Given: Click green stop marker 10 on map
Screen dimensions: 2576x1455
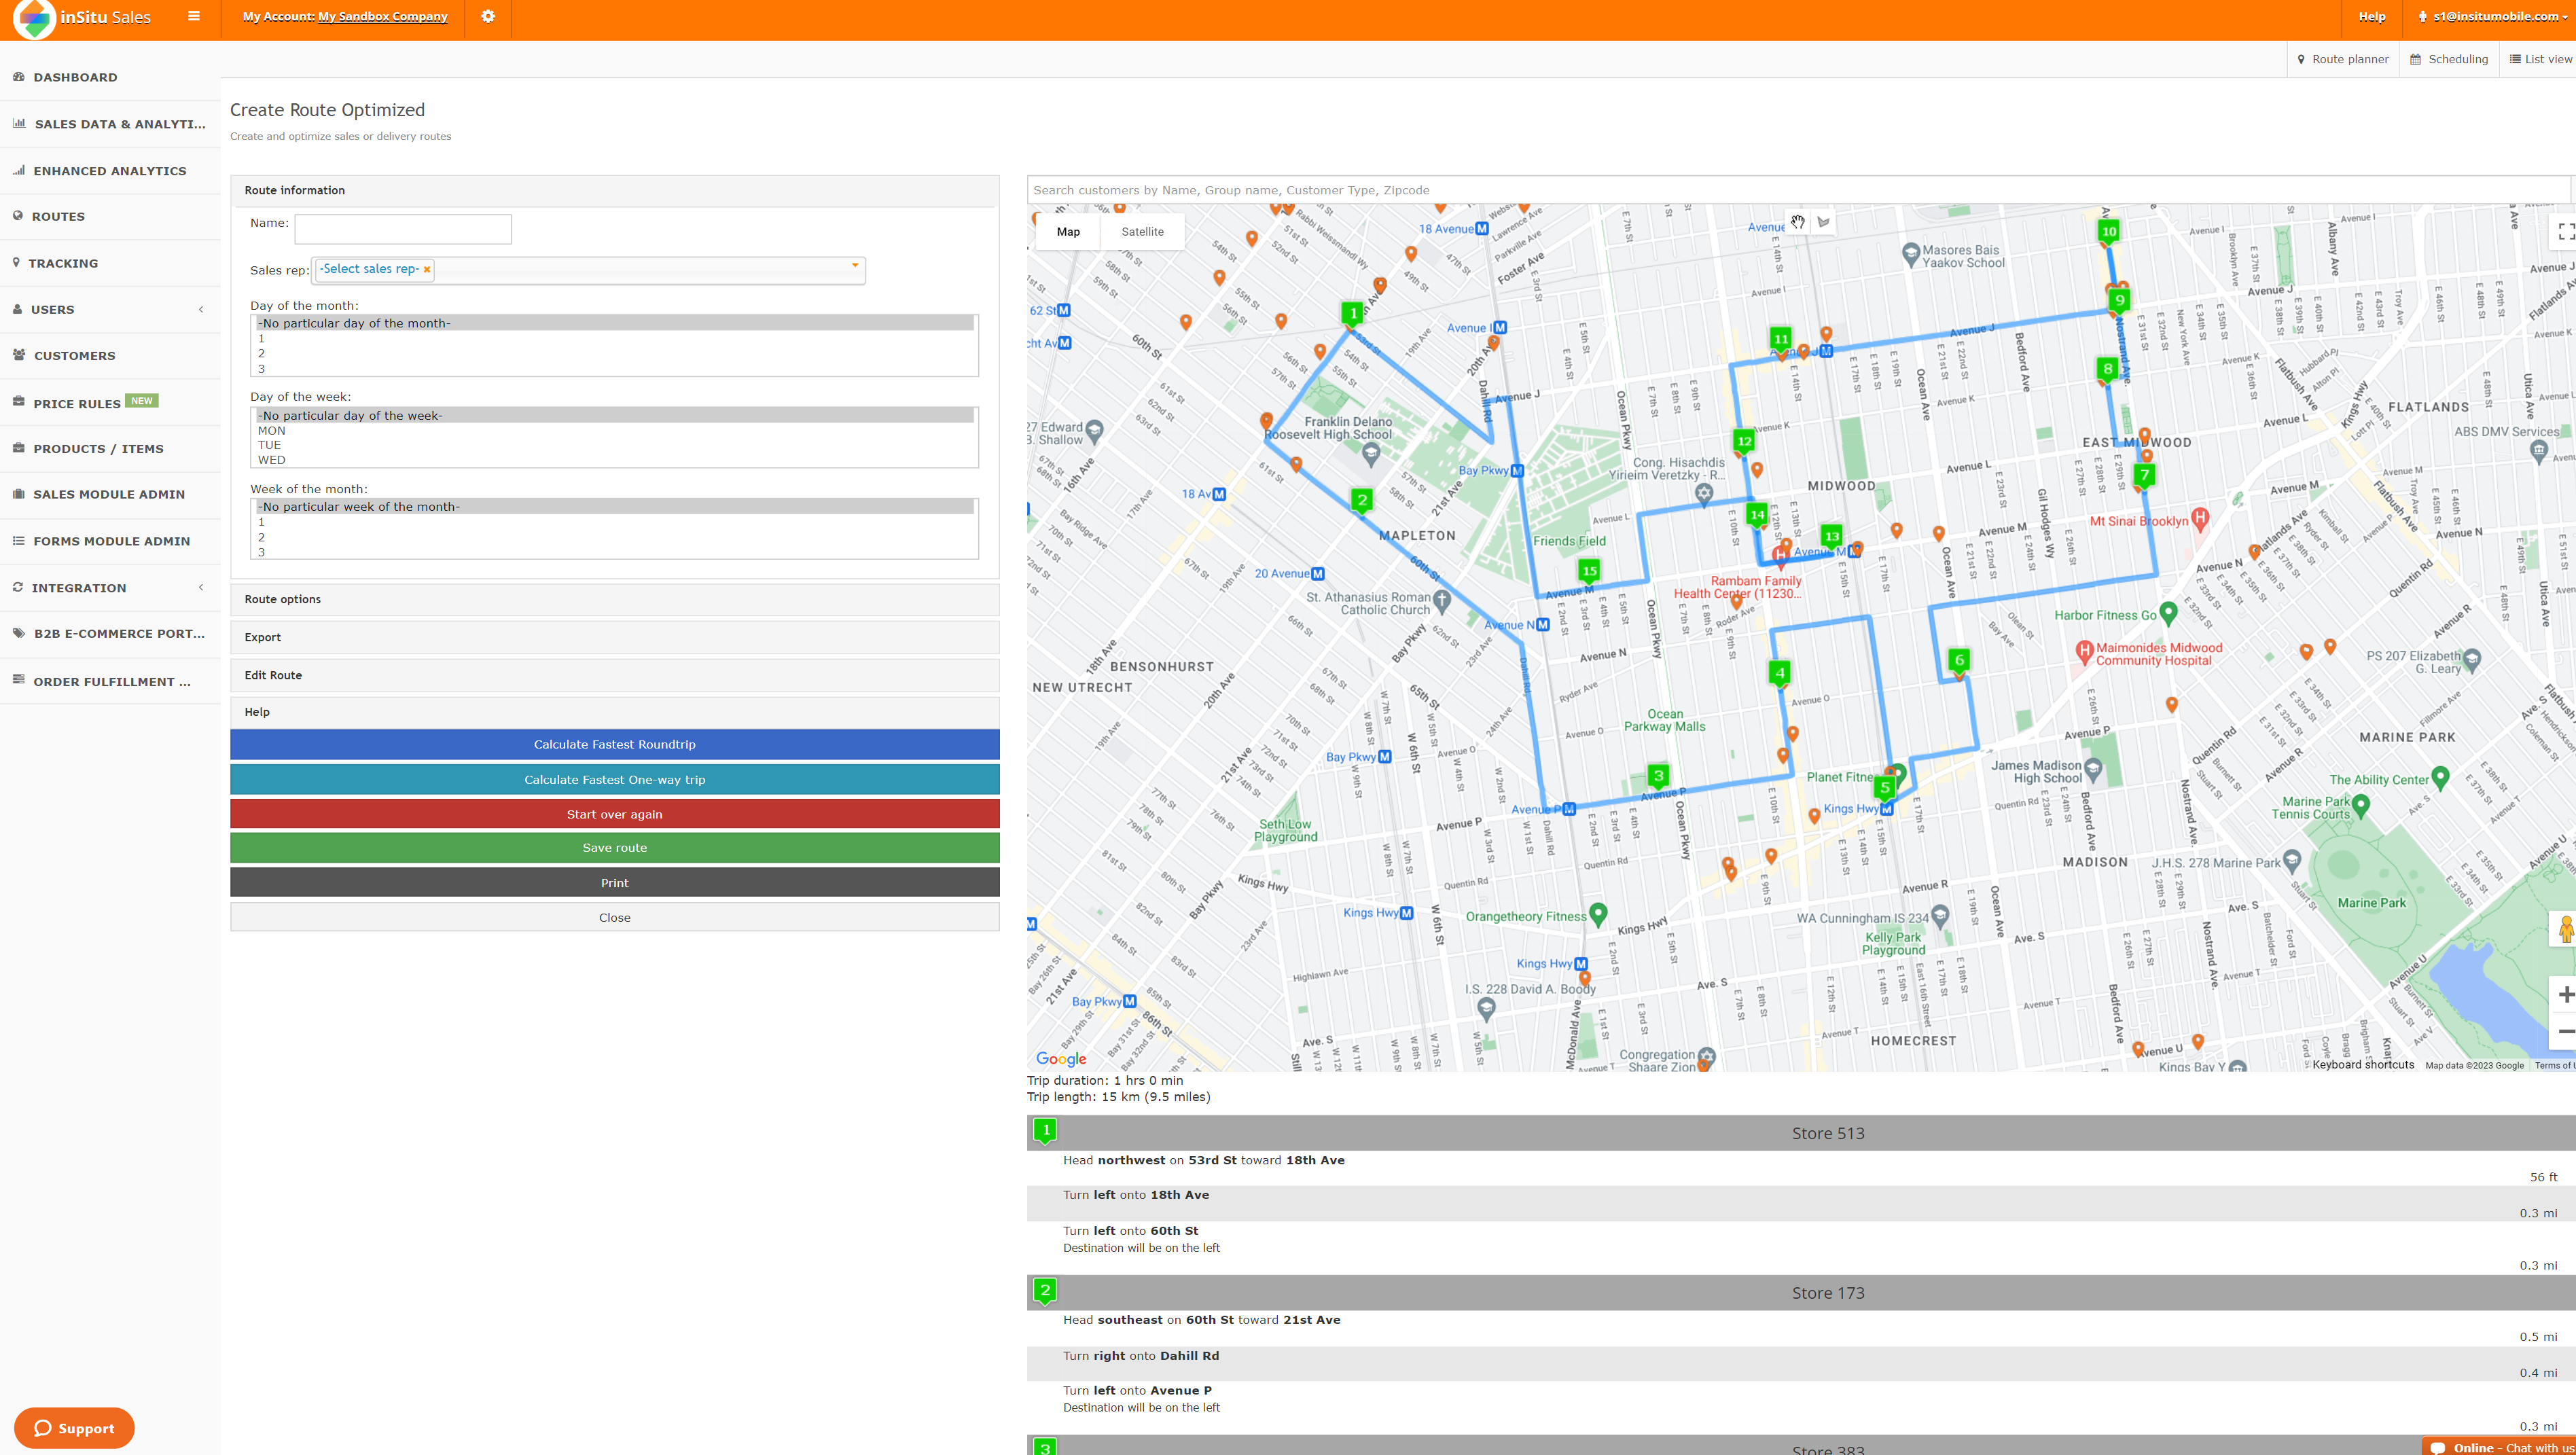Looking at the screenshot, I should click(2108, 231).
